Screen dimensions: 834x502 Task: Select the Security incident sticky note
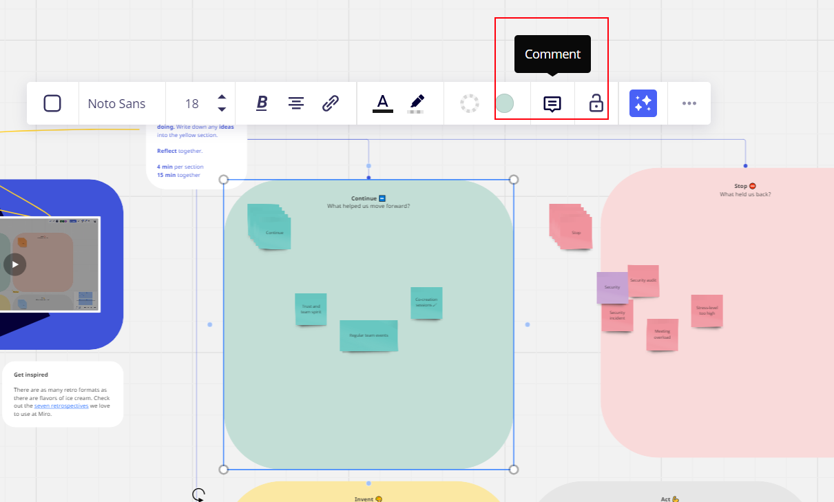617,317
